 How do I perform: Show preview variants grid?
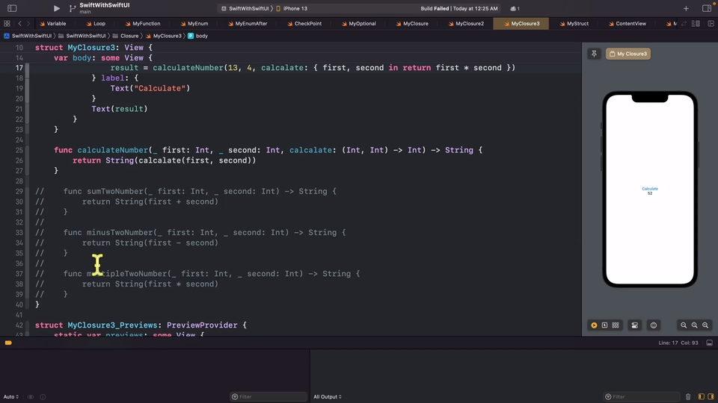tap(616, 325)
